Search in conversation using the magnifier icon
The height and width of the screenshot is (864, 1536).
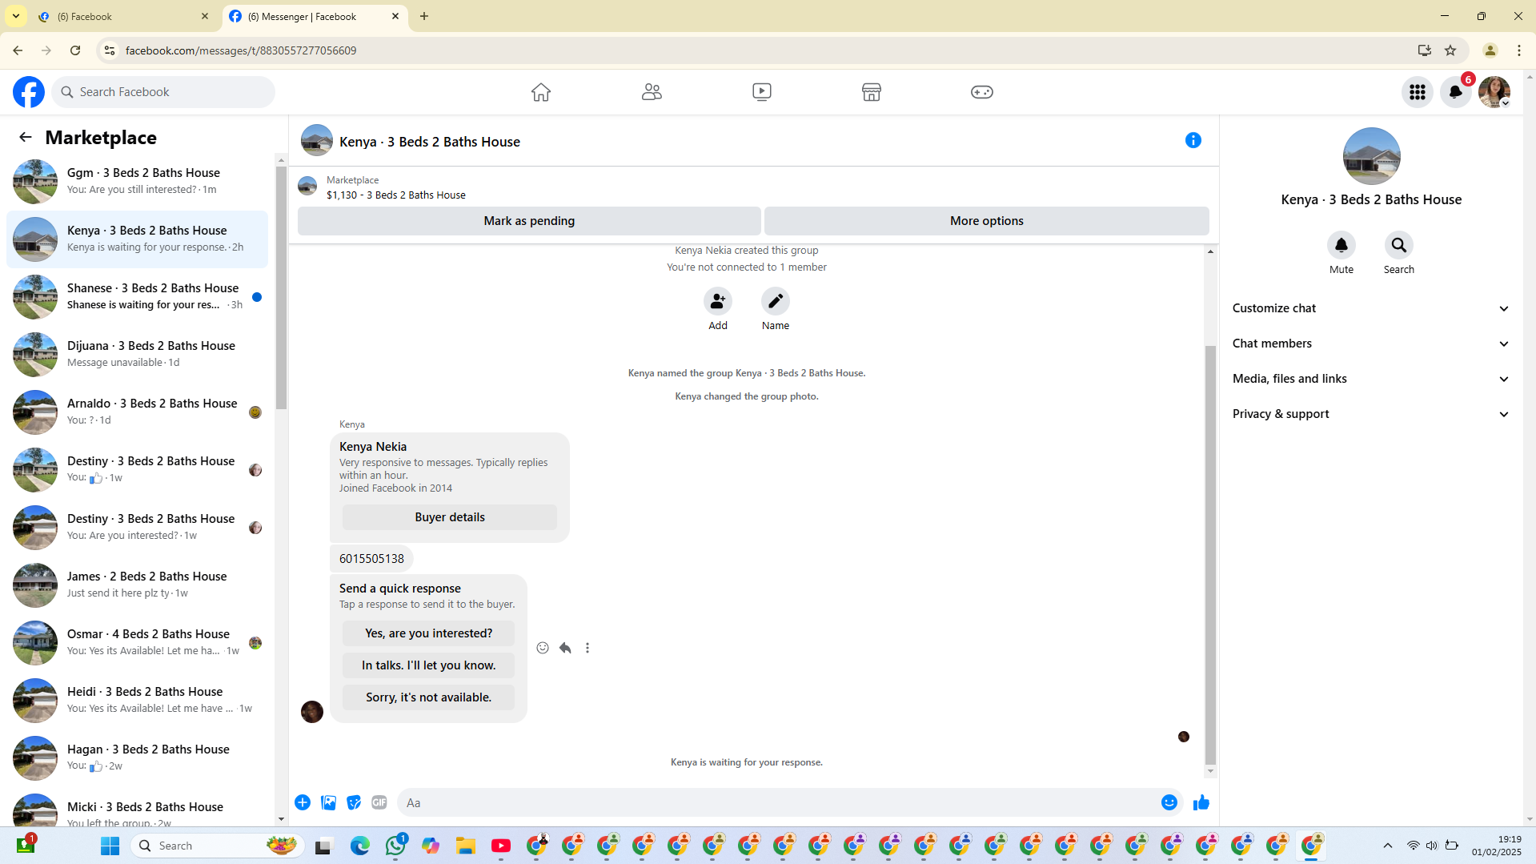click(x=1399, y=245)
